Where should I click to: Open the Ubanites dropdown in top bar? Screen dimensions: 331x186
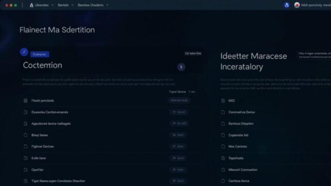point(40,5)
